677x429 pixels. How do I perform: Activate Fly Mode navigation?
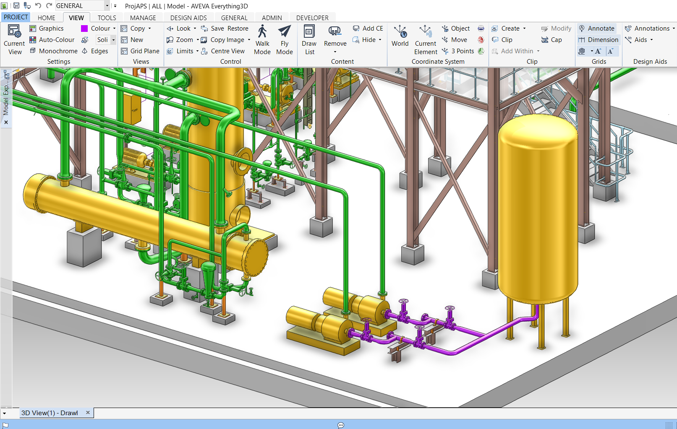tap(285, 40)
